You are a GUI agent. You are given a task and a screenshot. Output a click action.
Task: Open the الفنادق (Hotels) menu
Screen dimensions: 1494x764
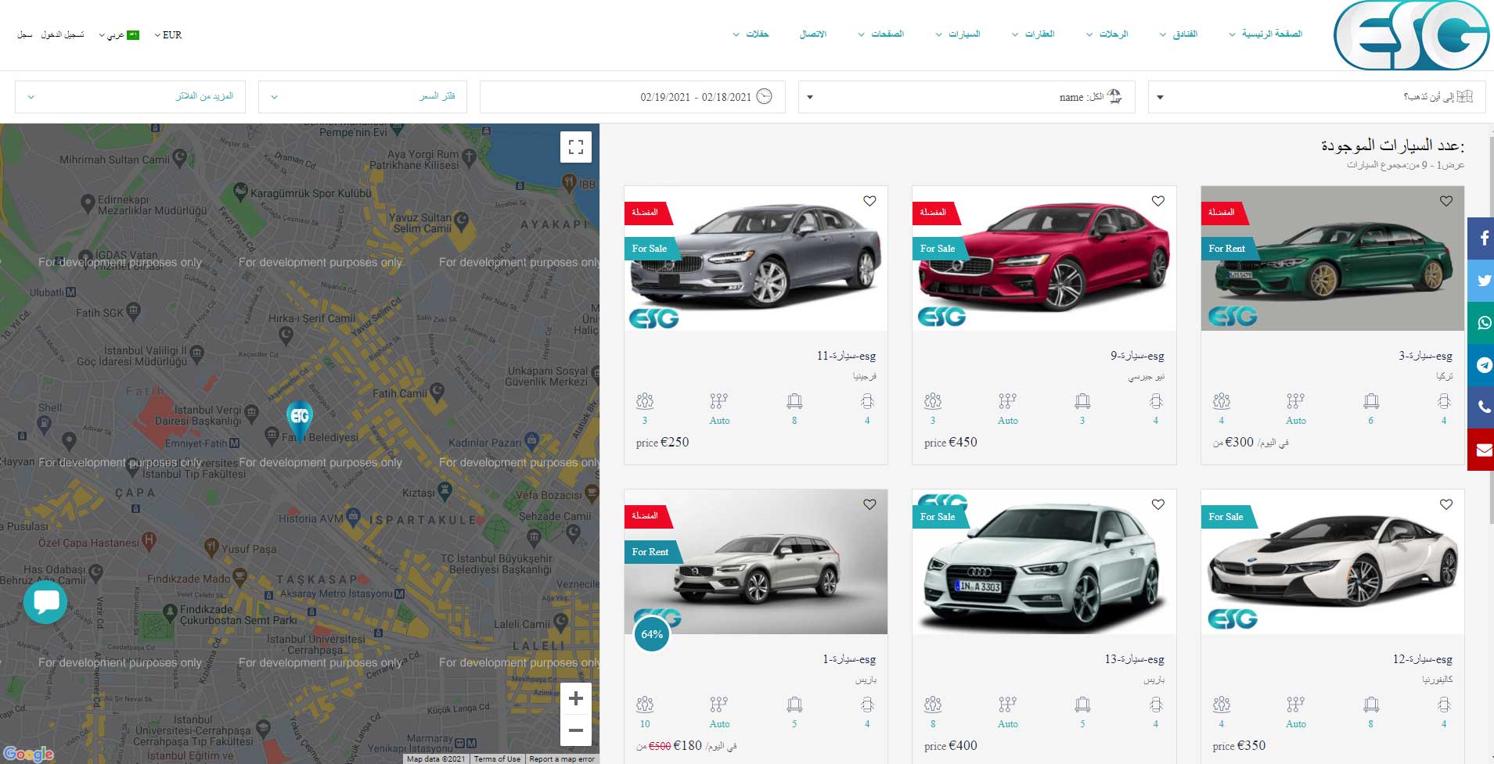1179,34
